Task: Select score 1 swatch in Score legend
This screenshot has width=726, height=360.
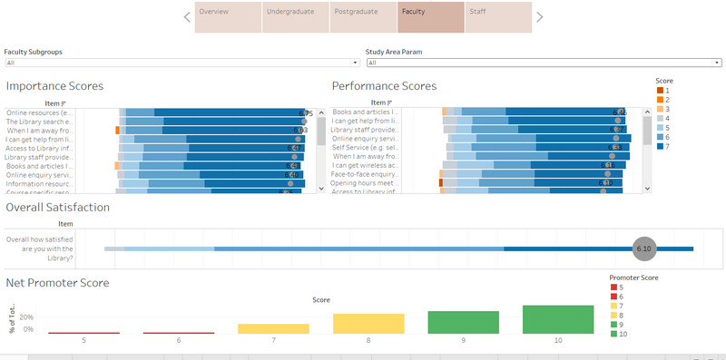Action: tap(660, 91)
